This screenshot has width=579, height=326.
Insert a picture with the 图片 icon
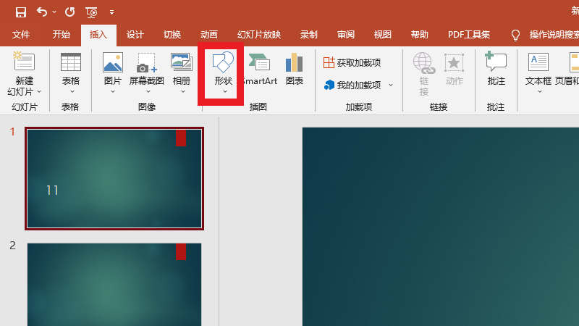(x=113, y=69)
